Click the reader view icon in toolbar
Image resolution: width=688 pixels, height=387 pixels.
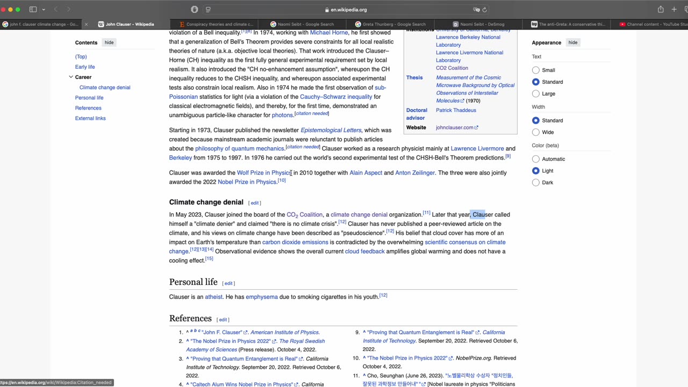coord(208,9)
